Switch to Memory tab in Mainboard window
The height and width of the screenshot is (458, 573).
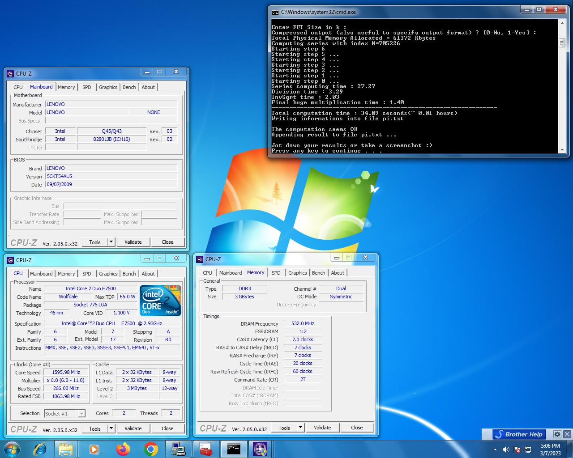pos(66,87)
